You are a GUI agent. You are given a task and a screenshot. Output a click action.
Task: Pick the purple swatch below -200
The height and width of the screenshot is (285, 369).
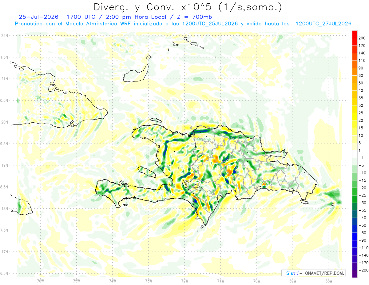tap(355, 274)
